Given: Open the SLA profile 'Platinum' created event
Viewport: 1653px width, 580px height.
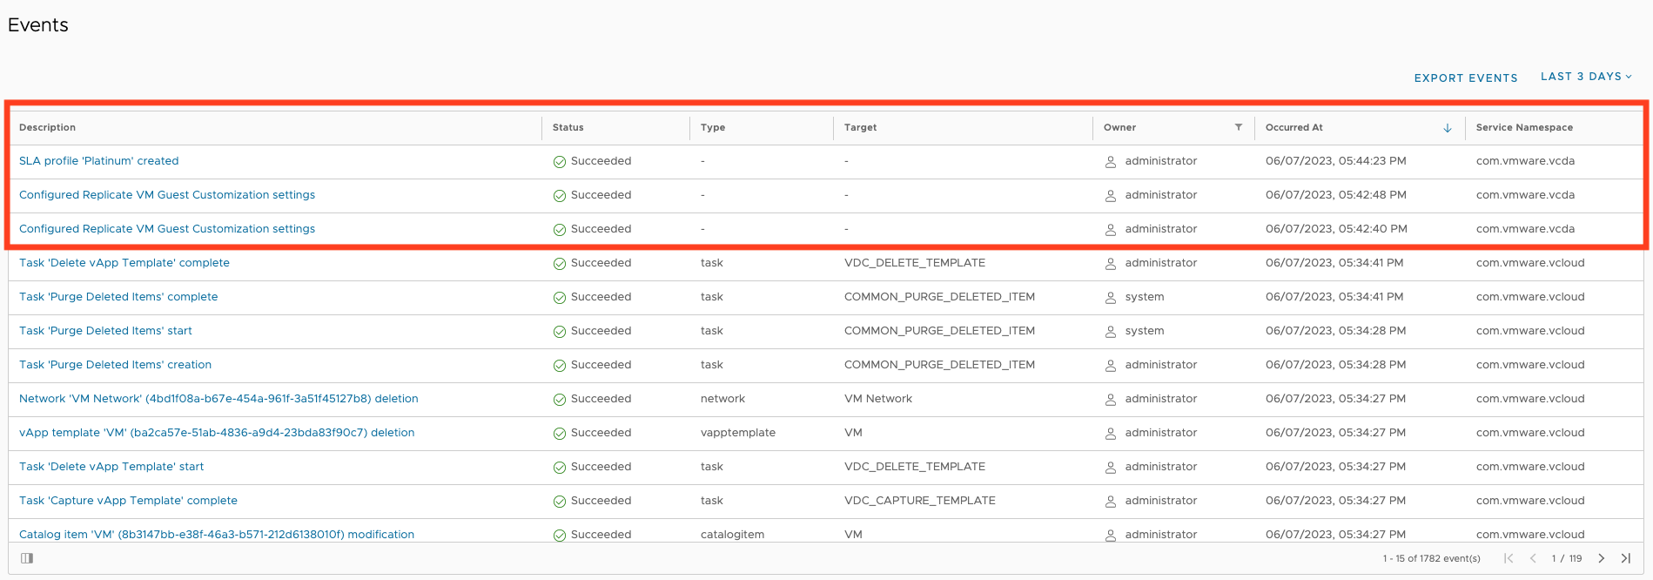Looking at the screenshot, I should pos(98,161).
